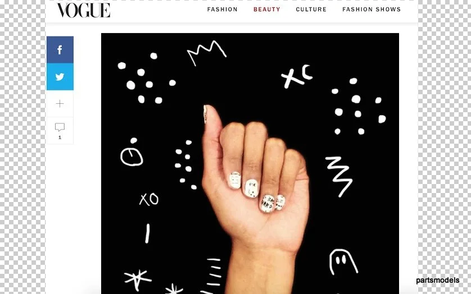The height and width of the screenshot is (294, 471).
Task: Share the article on Twitter
Action: [60, 77]
